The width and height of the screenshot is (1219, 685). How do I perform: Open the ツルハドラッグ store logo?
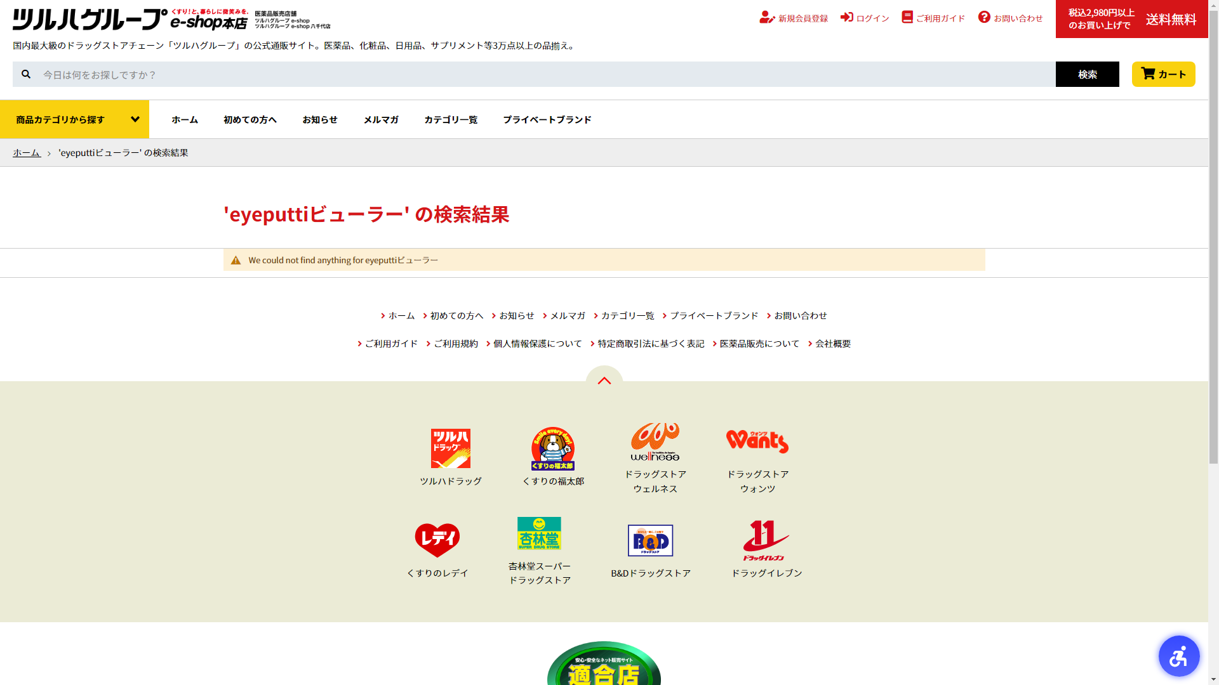click(450, 448)
